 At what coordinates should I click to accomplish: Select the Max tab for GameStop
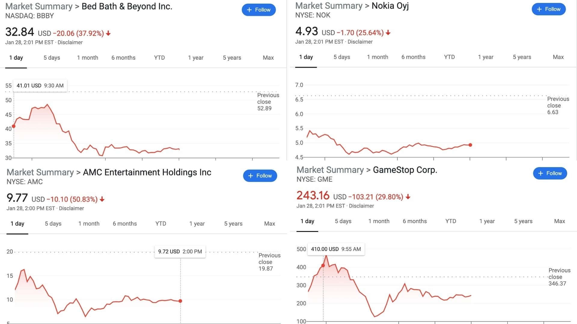[x=559, y=221]
